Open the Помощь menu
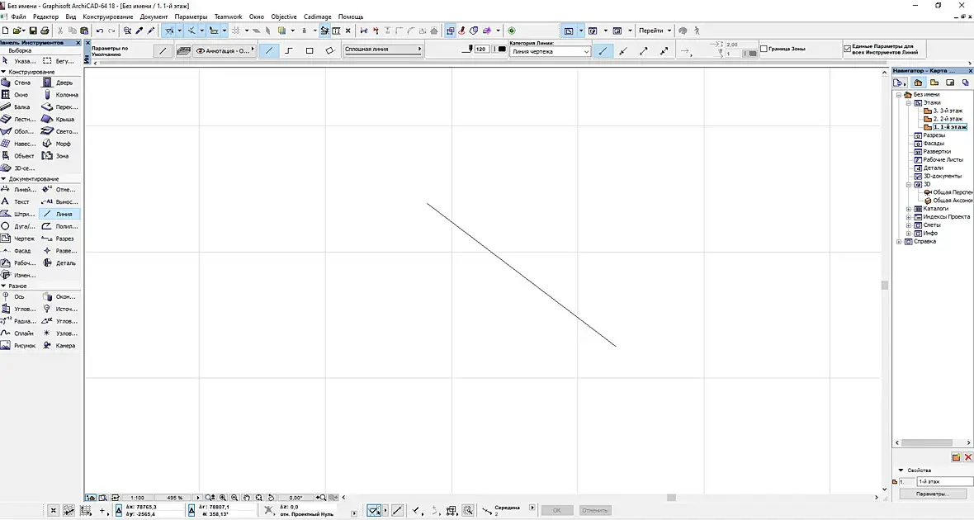974x520 pixels. (x=350, y=17)
